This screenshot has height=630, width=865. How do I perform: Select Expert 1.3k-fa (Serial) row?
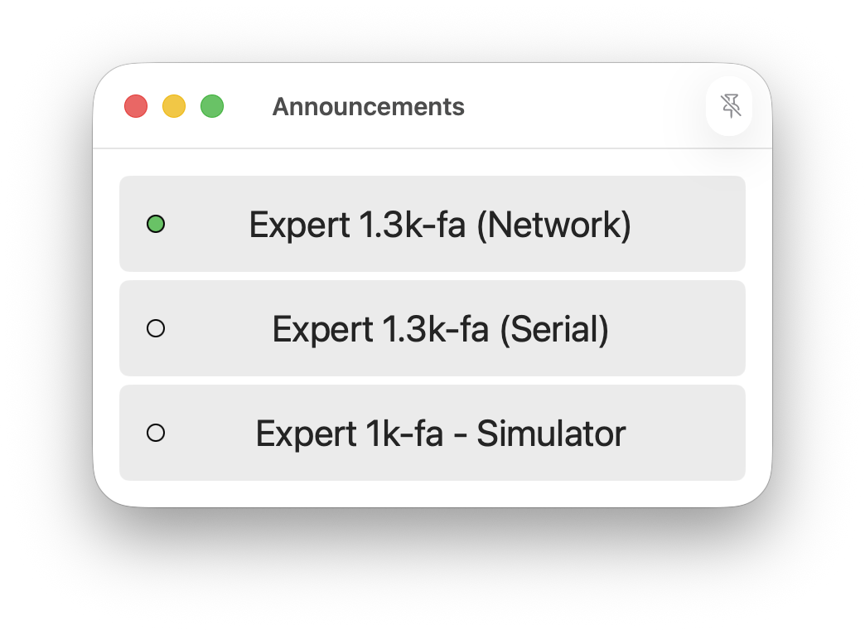pyautogui.click(x=432, y=328)
